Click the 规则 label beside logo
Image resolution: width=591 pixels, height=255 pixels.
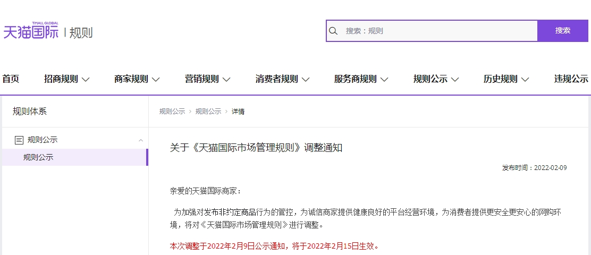click(x=81, y=33)
